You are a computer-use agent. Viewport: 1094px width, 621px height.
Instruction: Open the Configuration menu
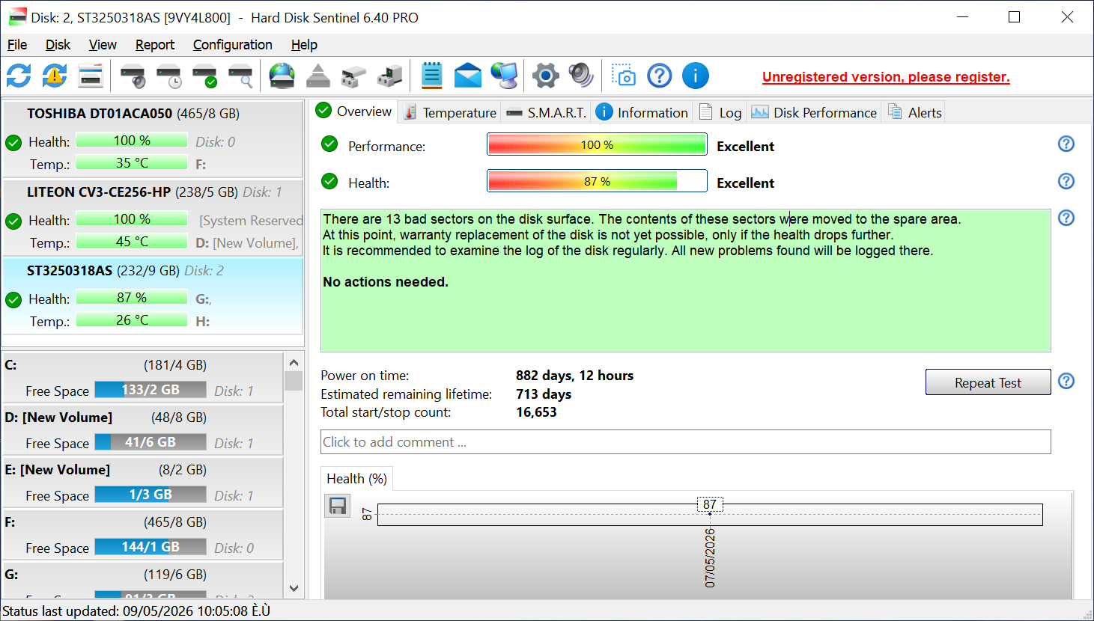tap(233, 45)
